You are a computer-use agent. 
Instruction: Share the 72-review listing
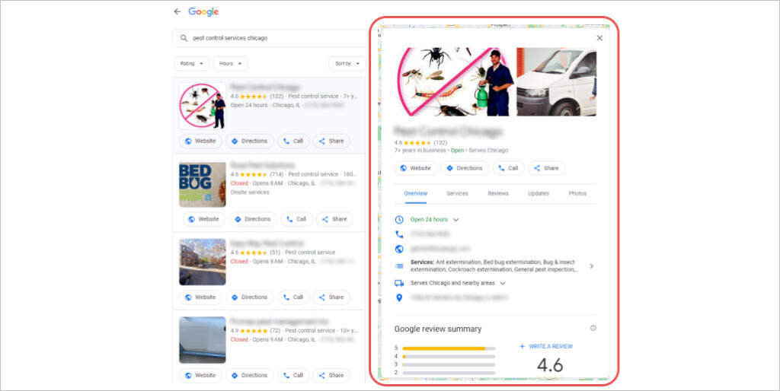pyautogui.click(x=331, y=375)
